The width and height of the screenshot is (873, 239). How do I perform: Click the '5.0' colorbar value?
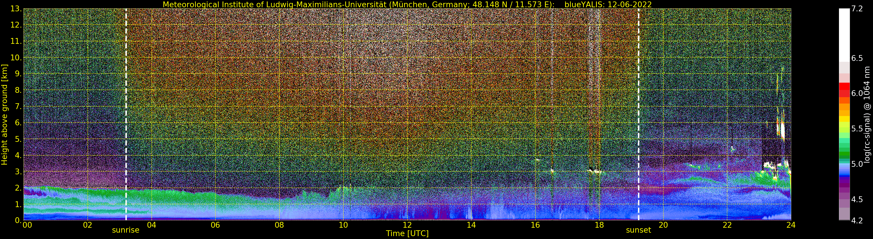[857, 164]
